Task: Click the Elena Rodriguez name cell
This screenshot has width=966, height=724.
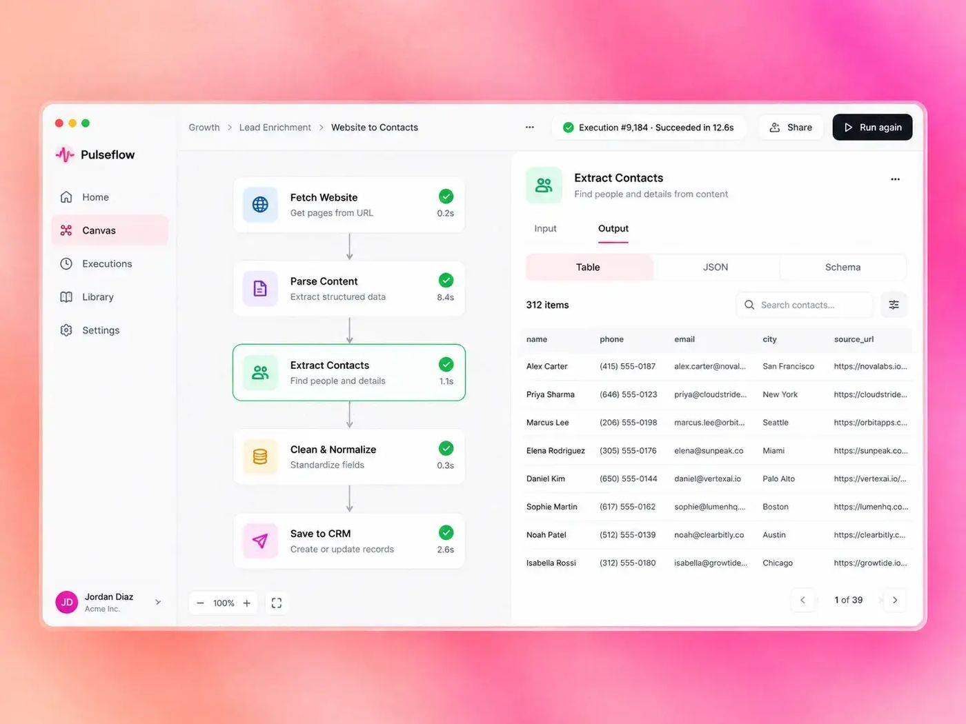Action: [555, 451]
